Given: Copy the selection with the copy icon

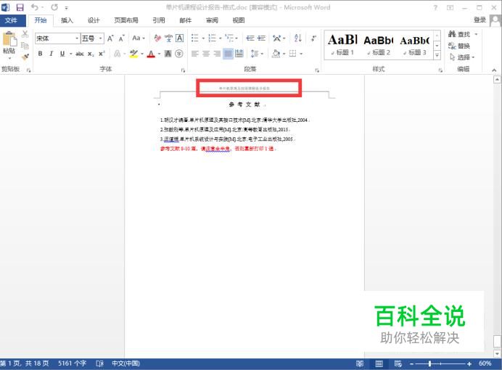Looking at the screenshot, I should pos(25,46).
